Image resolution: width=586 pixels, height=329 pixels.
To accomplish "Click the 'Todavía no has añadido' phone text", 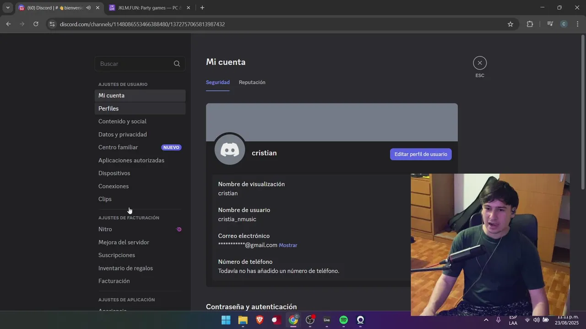I will [279, 271].
